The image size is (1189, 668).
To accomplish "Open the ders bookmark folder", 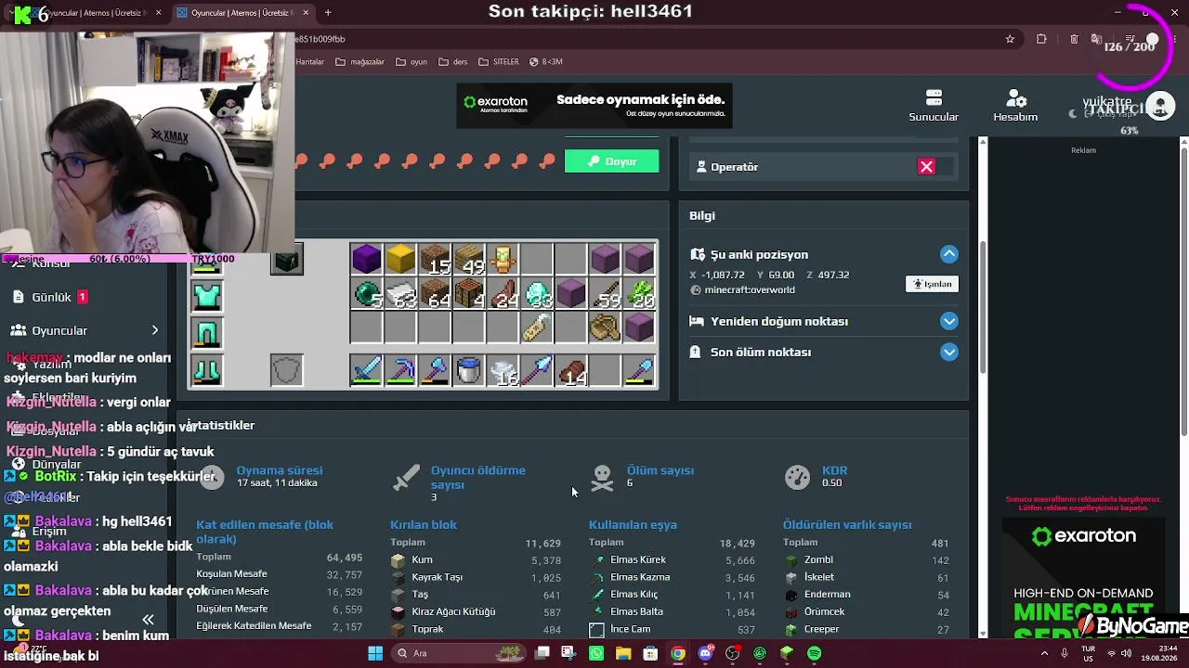I will (x=452, y=62).
